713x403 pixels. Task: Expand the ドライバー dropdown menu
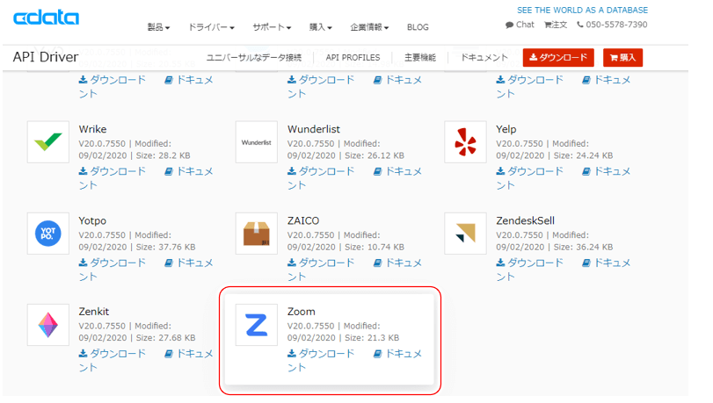point(212,27)
